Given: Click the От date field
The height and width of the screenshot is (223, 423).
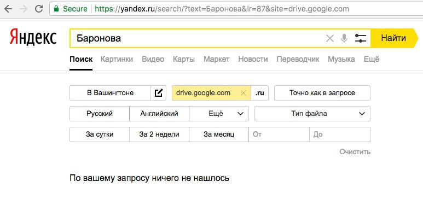Looking at the screenshot, I should click(279, 134).
